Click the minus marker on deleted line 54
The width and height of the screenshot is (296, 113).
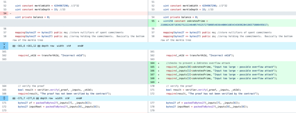point(10,13)
